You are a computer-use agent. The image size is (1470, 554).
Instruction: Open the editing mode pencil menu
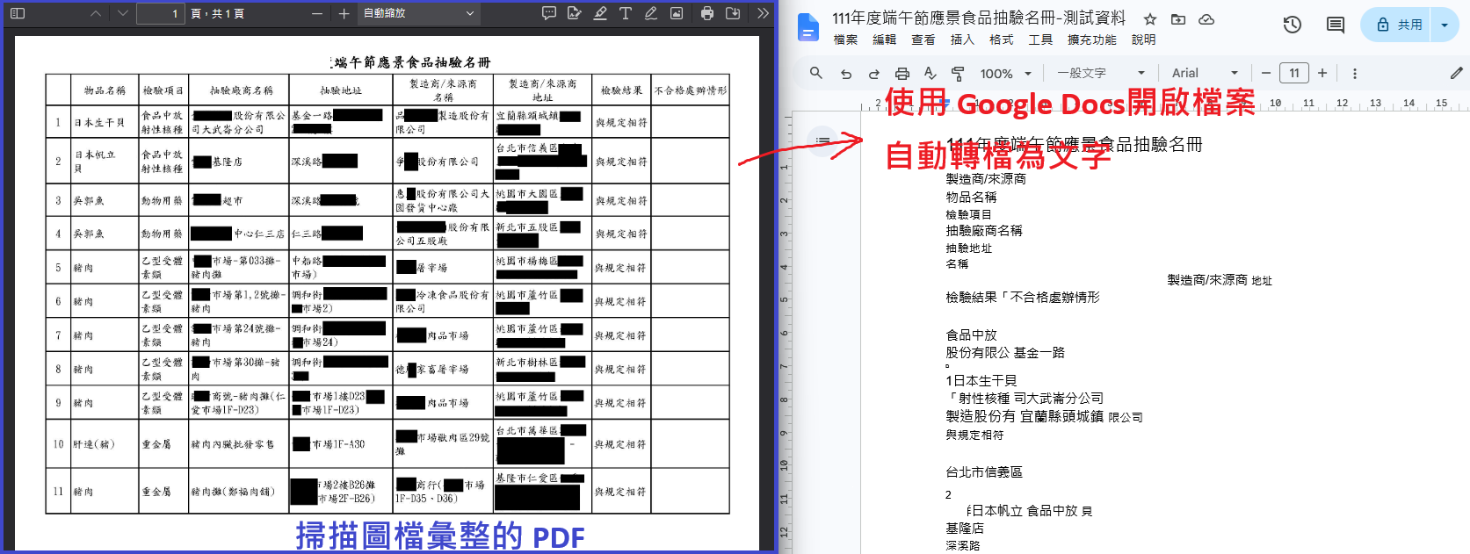point(1456,73)
